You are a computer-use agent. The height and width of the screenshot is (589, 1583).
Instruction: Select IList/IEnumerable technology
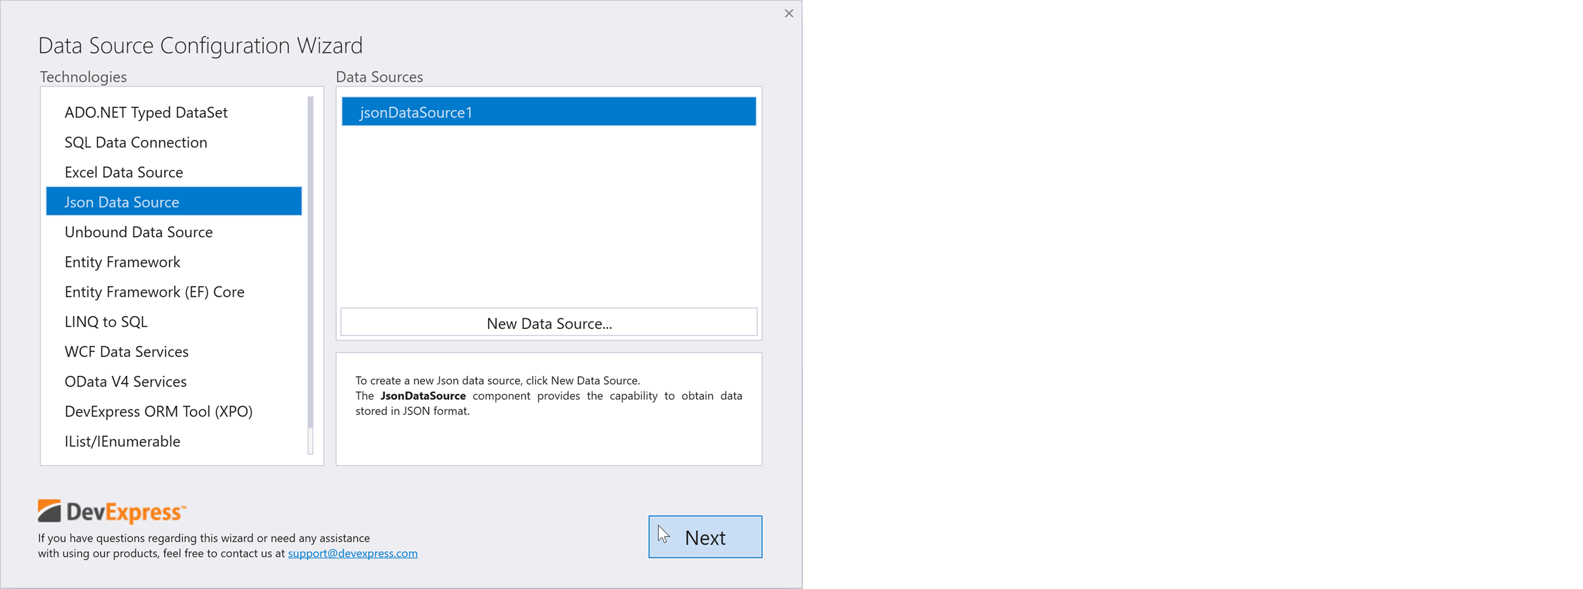point(122,441)
